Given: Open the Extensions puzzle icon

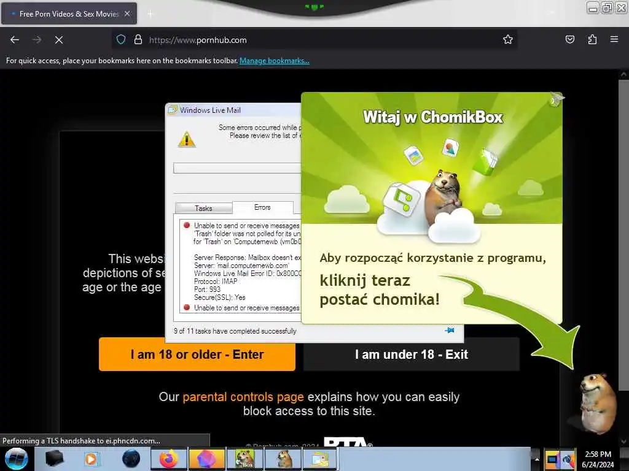Looking at the screenshot, I should [x=592, y=40].
